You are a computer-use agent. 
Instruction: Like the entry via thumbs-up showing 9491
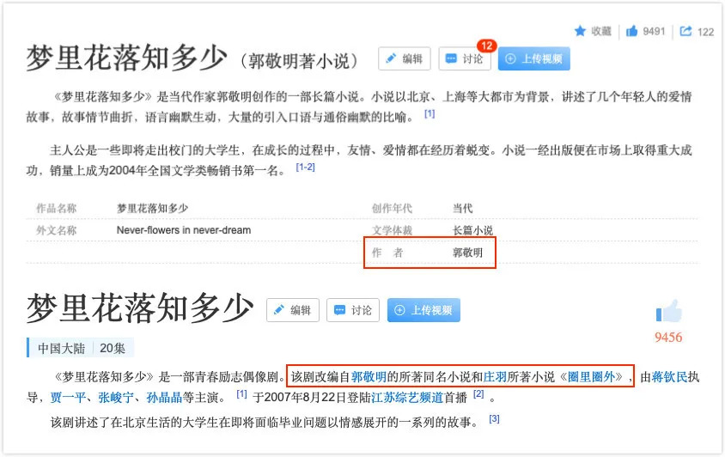tap(633, 31)
